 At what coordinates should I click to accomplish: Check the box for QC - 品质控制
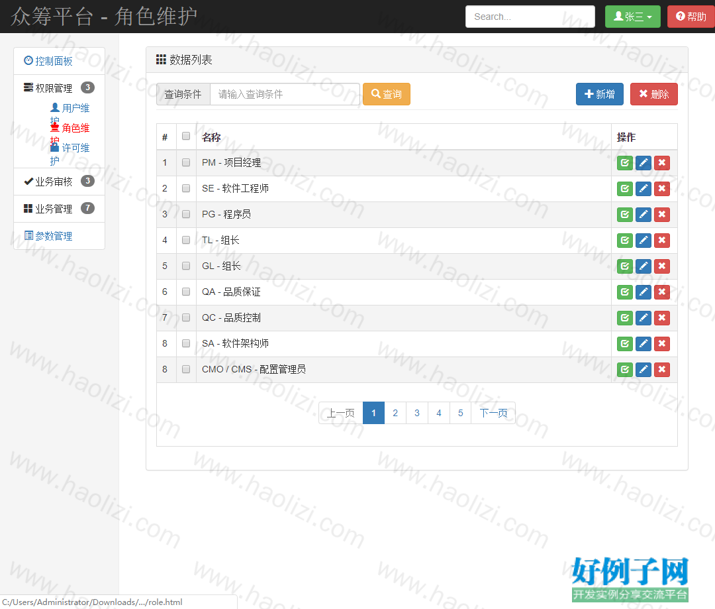click(186, 317)
